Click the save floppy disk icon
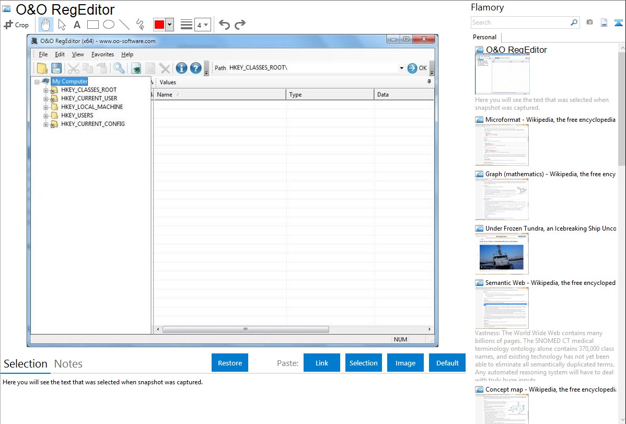 (56, 68)
